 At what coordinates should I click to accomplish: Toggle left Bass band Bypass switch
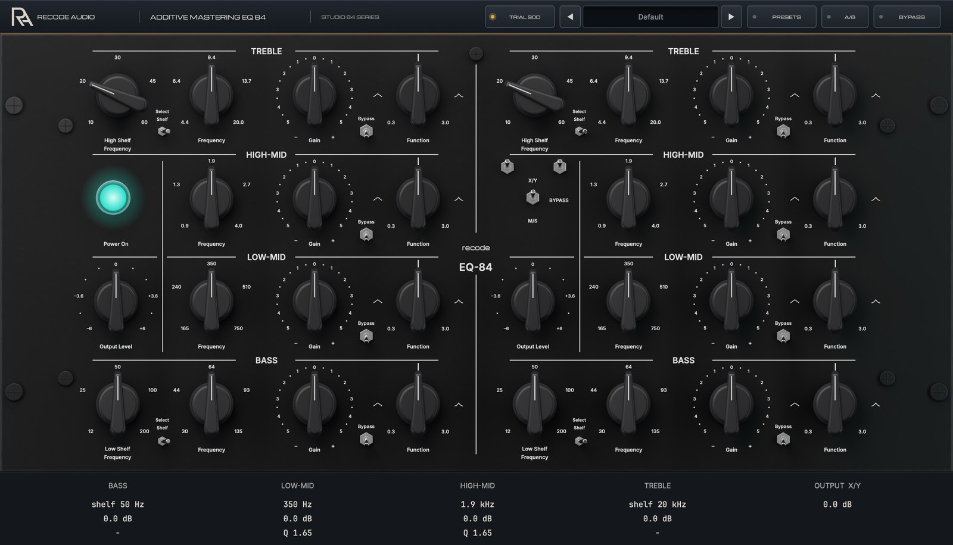(366, 439)
